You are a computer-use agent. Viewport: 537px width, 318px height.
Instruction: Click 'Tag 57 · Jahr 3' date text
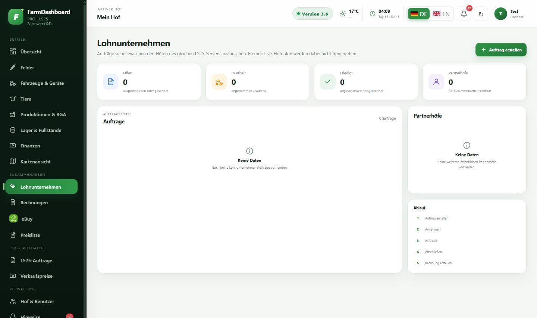coord(389,17)
